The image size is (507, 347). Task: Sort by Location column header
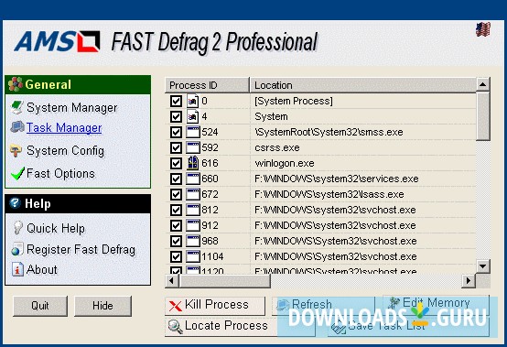[363, 85]
